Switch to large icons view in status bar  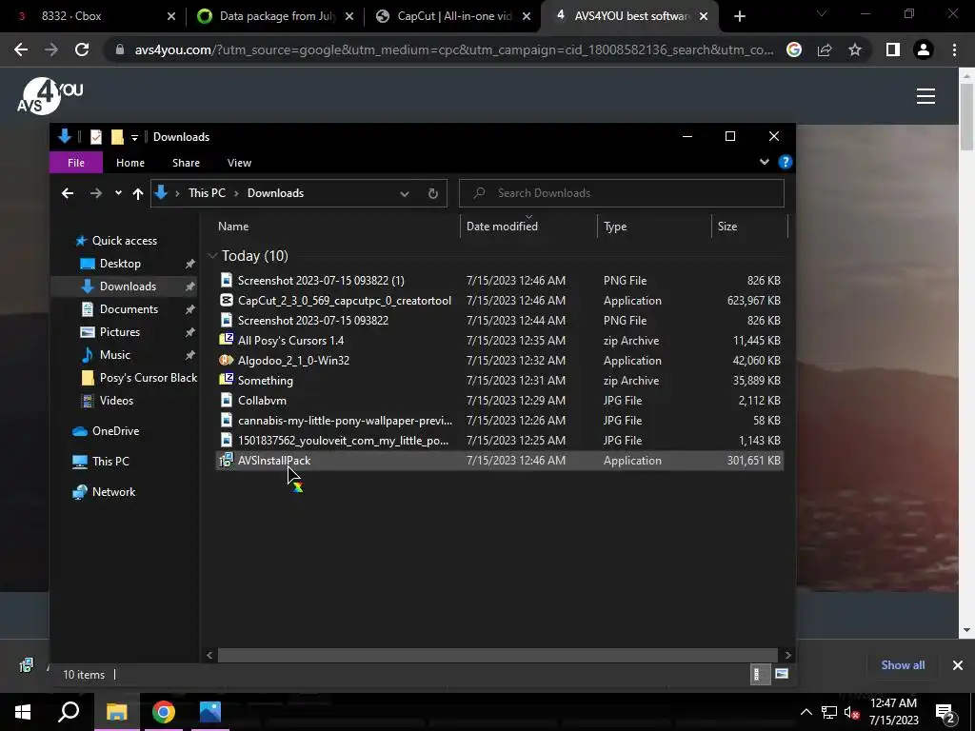[782, 674]
